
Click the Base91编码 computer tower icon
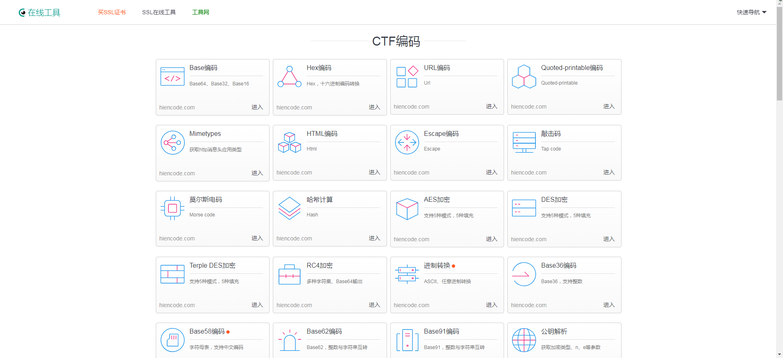[407, 340]
